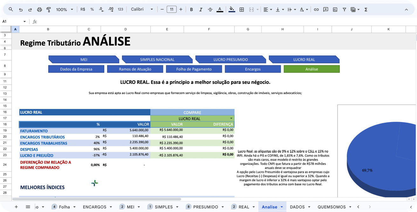Image resolution: width=417 pixels, height=212 pixels.
Task: Increase decimal places
Action: pyautogui.click(x=111, y=10)
